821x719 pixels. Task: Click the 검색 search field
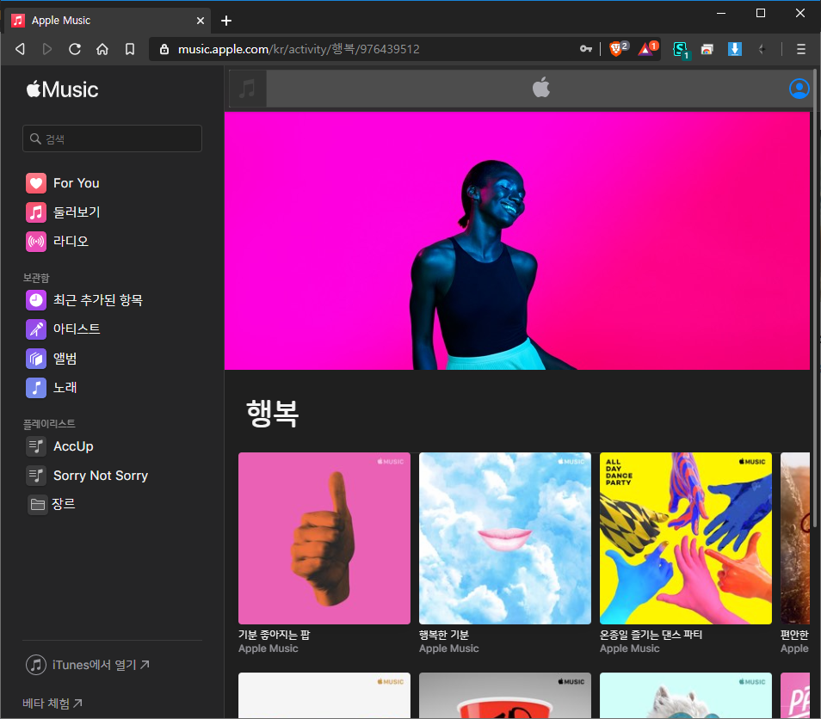pyautogui.click(x=112, y=138)
